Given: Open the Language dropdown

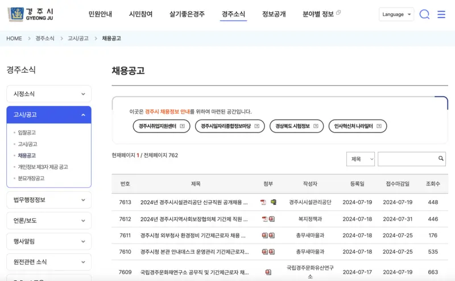Looking at the screenshot, I should pos(396,14).
